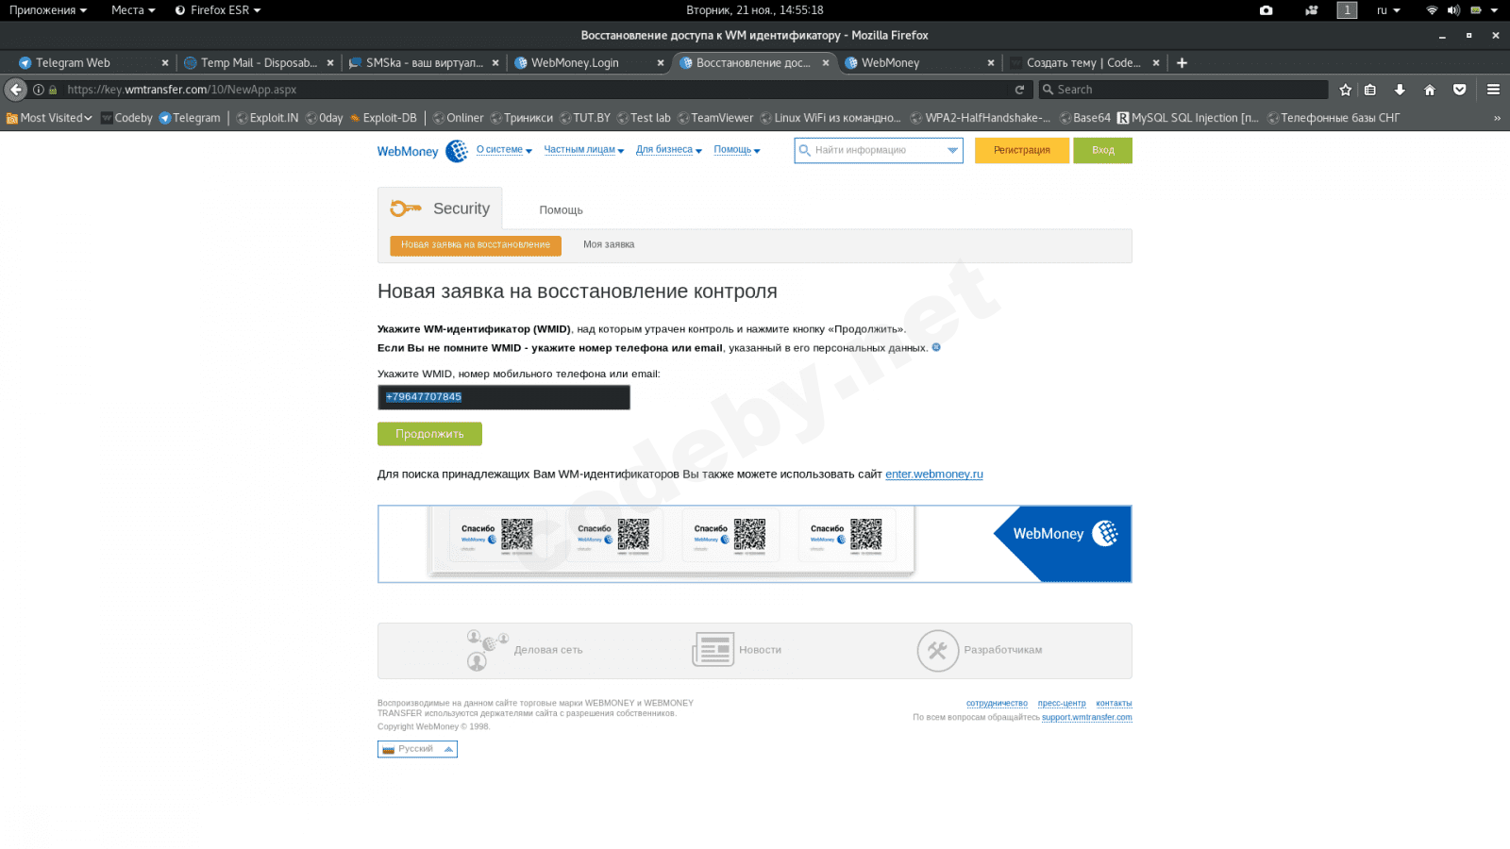Show more bookmarks with the overflow chevron
The width and height of the screenshot is (1510, 849).
pyautogui.click(x=1497, y=118)
